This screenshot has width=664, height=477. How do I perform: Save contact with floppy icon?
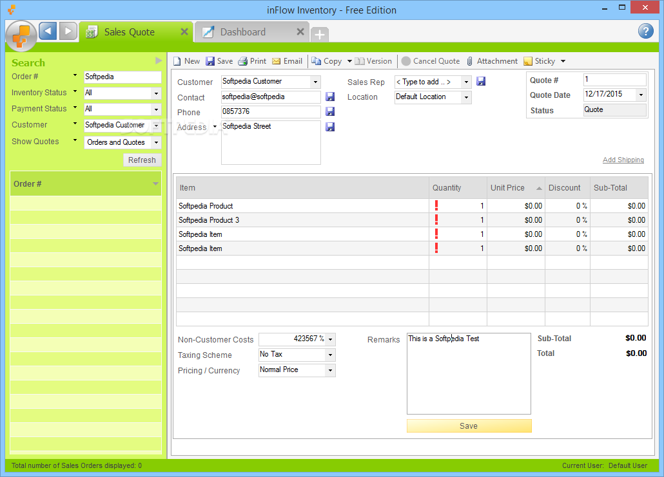330,97
